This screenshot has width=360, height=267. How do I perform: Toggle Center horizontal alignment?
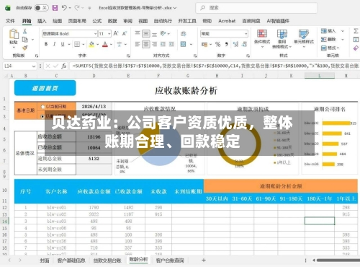tap(146, 44)
